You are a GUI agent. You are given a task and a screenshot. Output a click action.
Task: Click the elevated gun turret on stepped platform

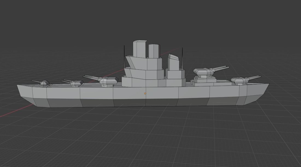pyautogui.click(x=211, y=71)
